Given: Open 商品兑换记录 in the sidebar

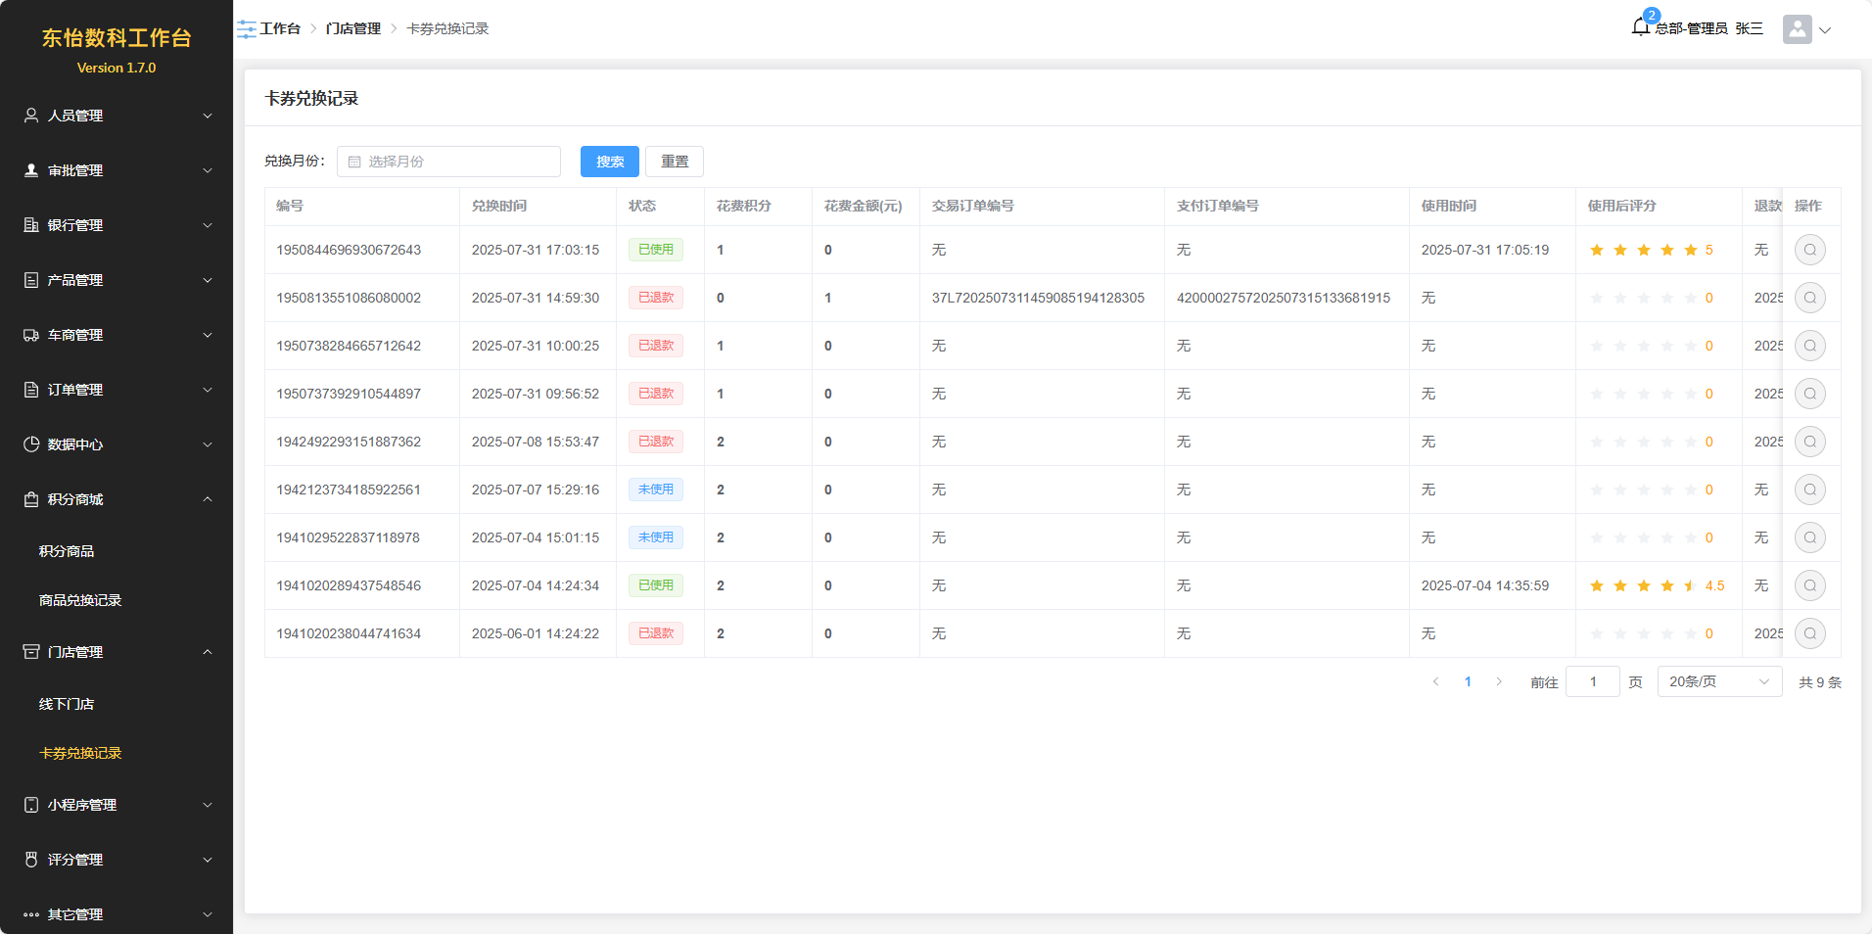Looking at the screenshot, I should [80, 600].
